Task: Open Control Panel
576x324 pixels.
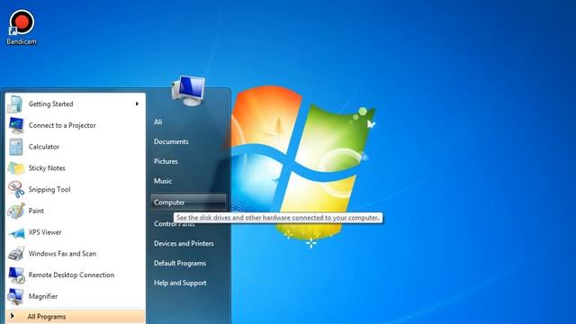Action: click(x=175, y=224)
